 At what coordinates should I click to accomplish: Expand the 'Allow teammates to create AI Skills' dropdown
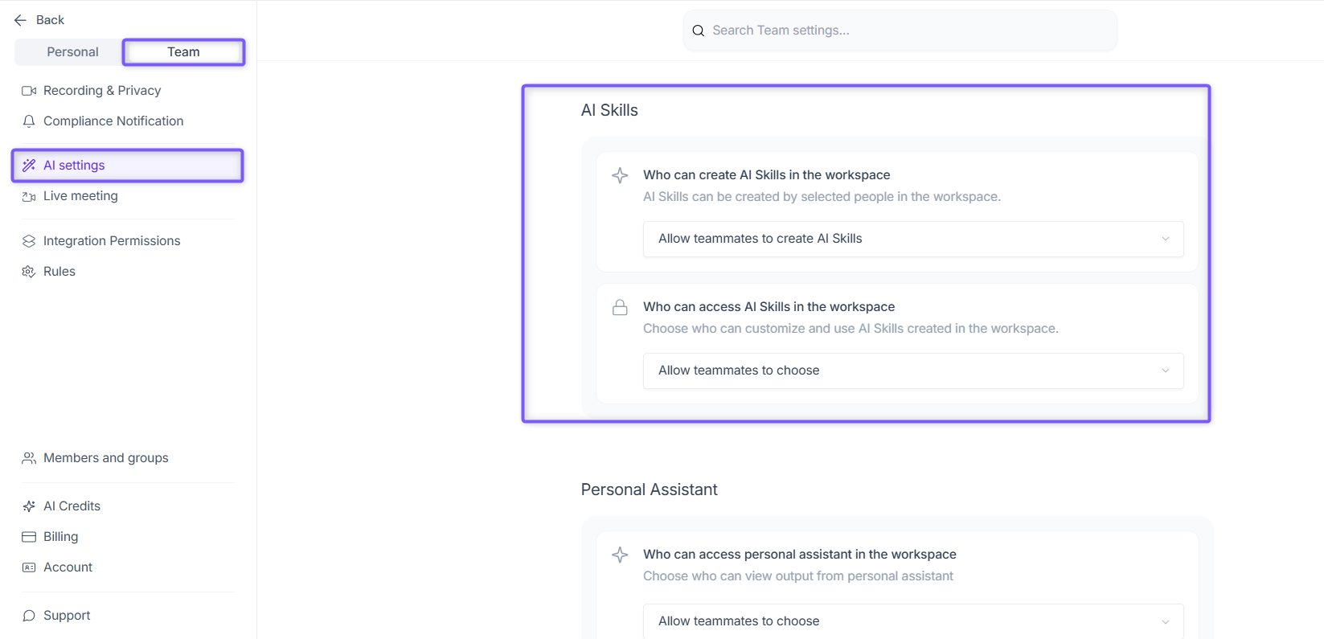[x=913, y=239]
